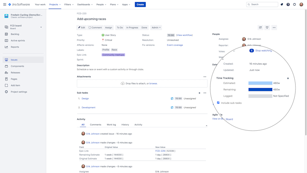The height and width of the screenshot is (173, 307).
Task: Add a new sub-task with plus icon
Action: point(199,93)
